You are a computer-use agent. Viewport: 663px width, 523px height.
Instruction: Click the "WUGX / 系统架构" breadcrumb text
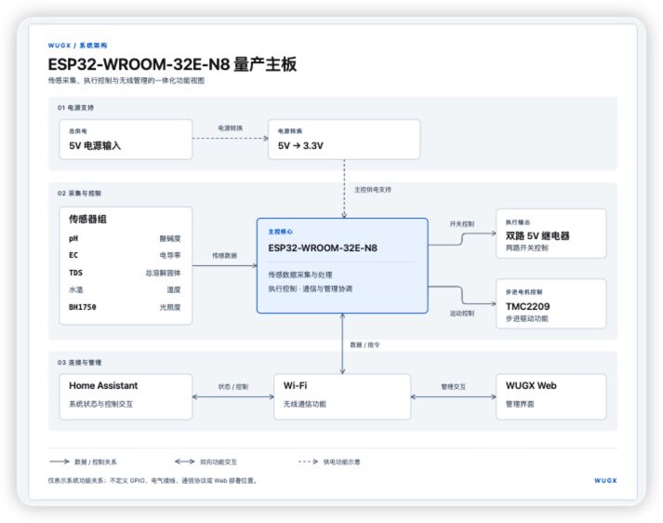tap(77, 46)
